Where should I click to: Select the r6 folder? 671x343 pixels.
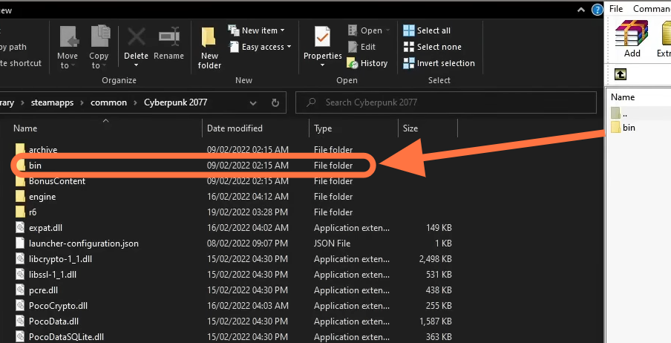tap(33, 212)
